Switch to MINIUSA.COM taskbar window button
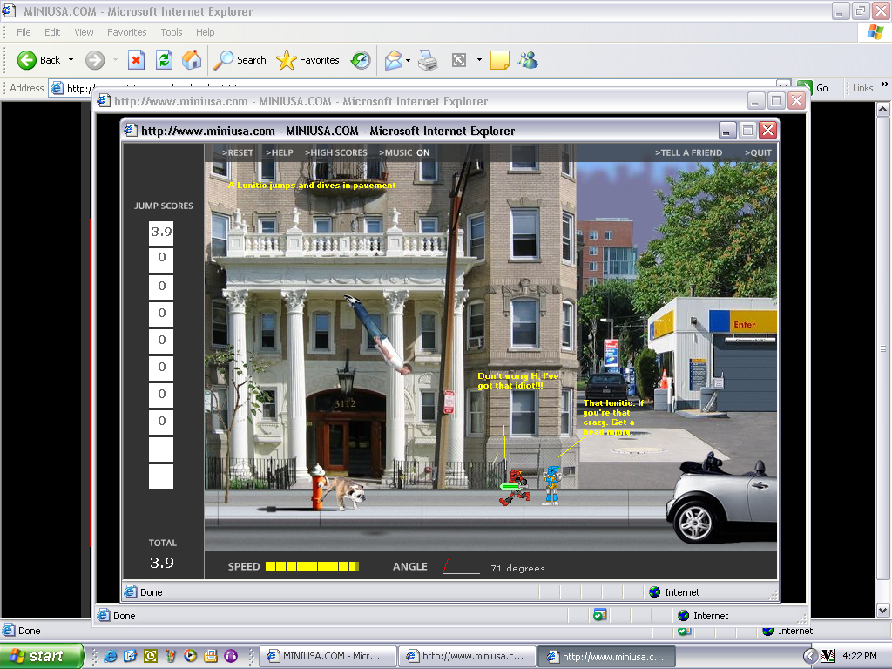This screenshot has height=669, width=892. point(328,656)
